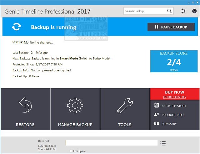
Task: Click the 'Space: 60.00 GB' text
Action: pos(47,149)
